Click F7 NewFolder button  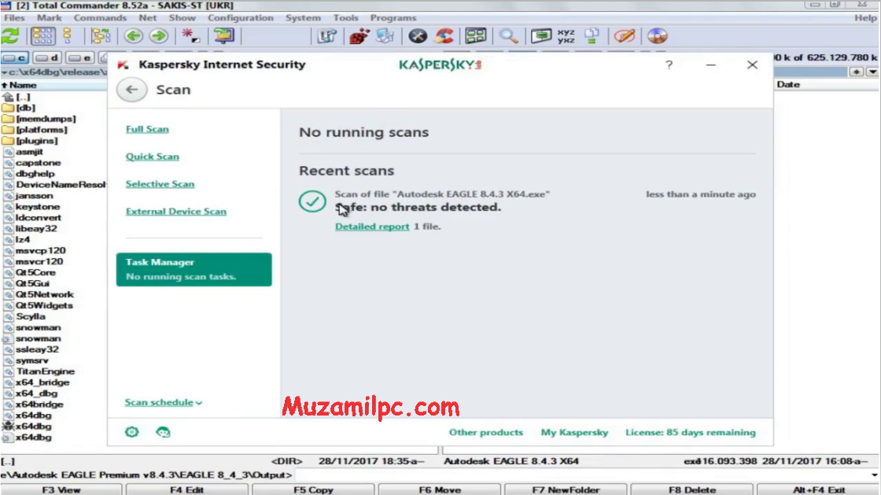[566, 490]
